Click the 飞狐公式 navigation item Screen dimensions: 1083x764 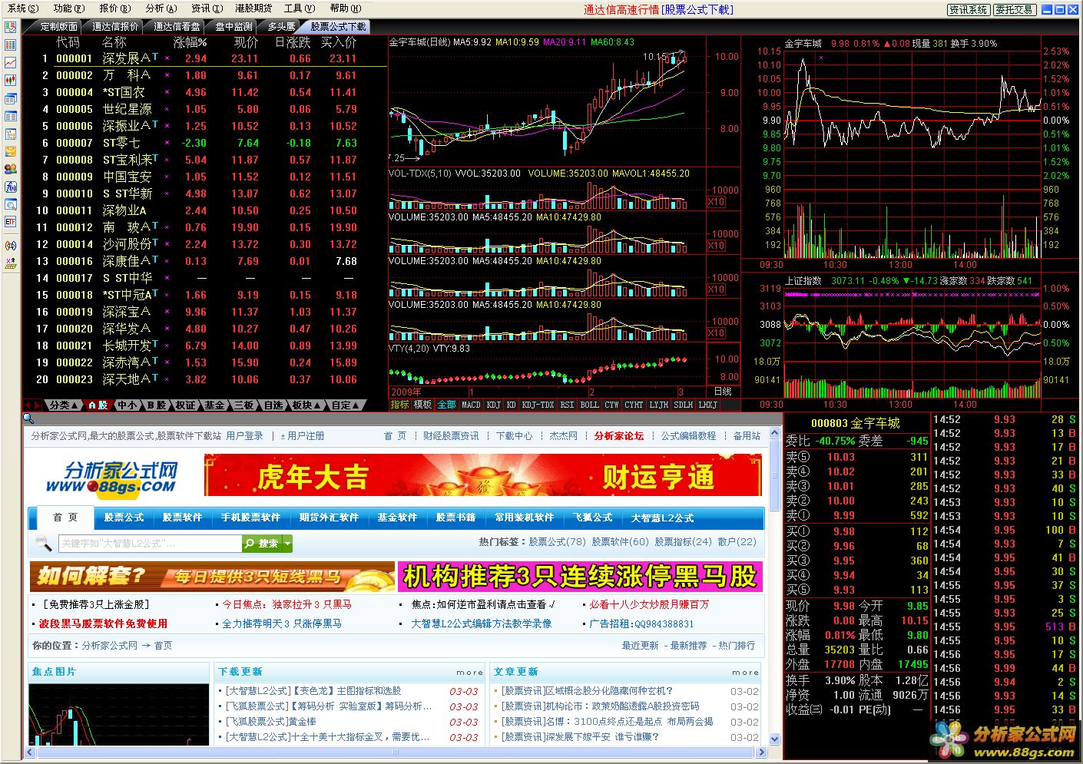coord(592,518)
